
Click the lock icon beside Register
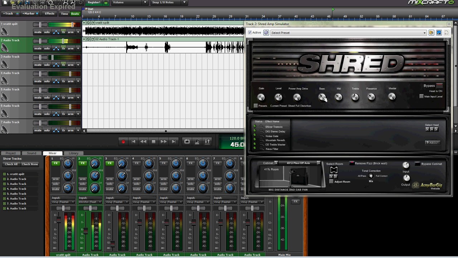pyautogui.click(x=106, y=3)
